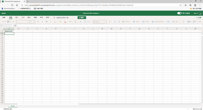
Task: Open the paste options dropdown arrow
Action: pos(10,22)
